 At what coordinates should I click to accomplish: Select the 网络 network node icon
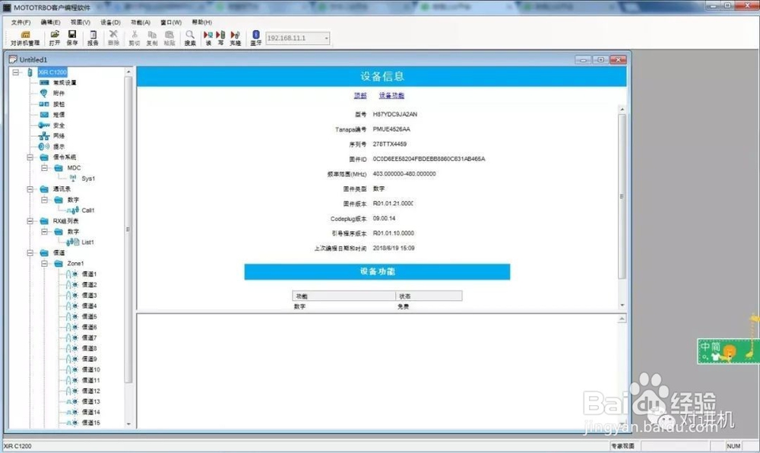(44, 135)
